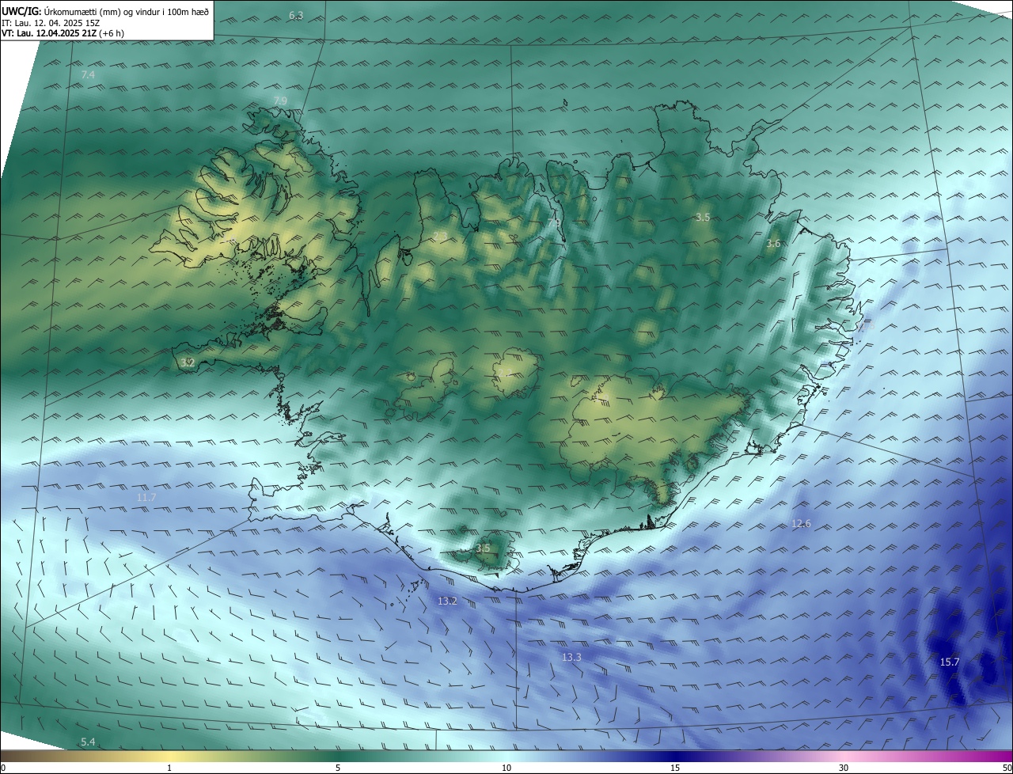
Task: Click the 3.2 value at the western peninsula
Action: click(188, 362)
